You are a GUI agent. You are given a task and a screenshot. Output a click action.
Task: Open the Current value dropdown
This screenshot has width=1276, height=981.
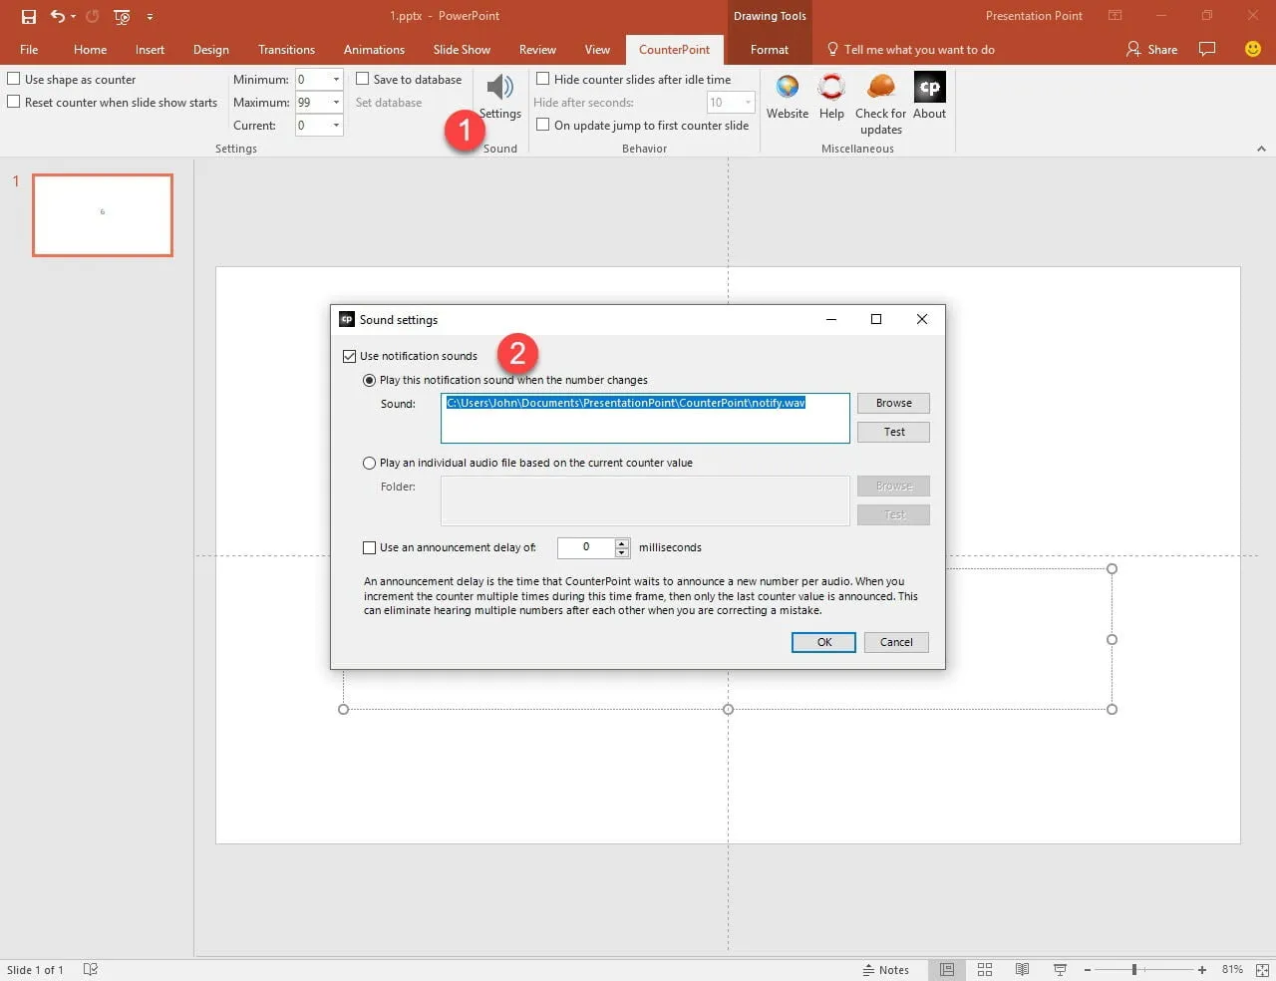pos(336,126)
